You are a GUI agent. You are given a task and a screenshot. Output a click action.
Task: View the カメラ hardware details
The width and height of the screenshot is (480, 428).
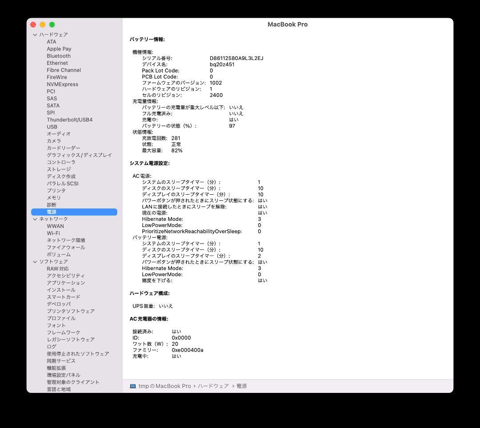pos(54,141)
